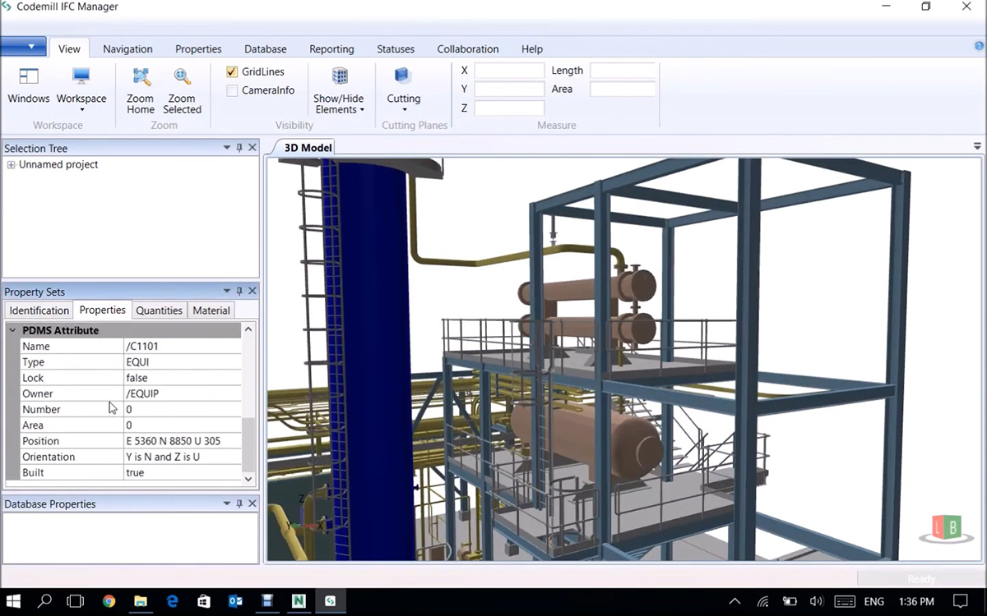Screen dimensions: 987x616
Task: Open the Show/Hide Elements dropdown
Action: (x=338, y=90)
